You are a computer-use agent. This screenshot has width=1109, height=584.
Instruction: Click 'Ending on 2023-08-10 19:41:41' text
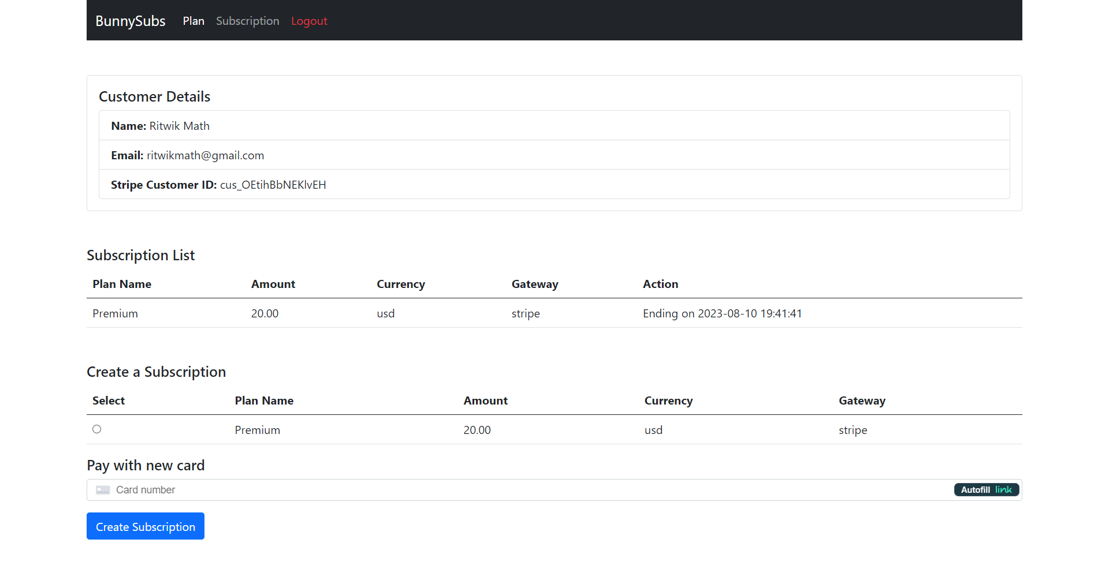(722, 313)
